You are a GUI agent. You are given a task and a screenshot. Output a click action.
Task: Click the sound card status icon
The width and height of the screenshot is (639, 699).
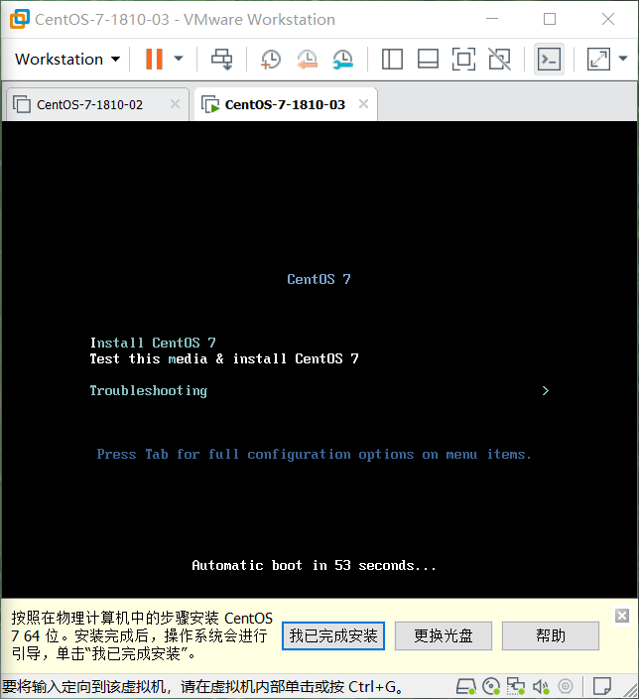[541, 686]
